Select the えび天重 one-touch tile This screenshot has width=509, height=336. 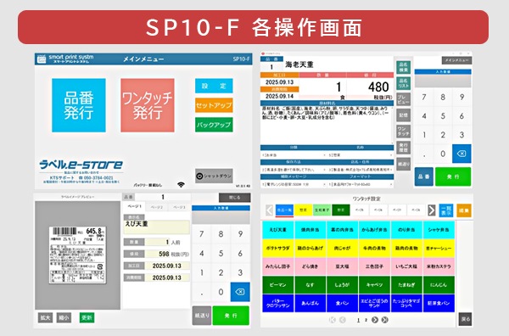click(x=278, y=230)
